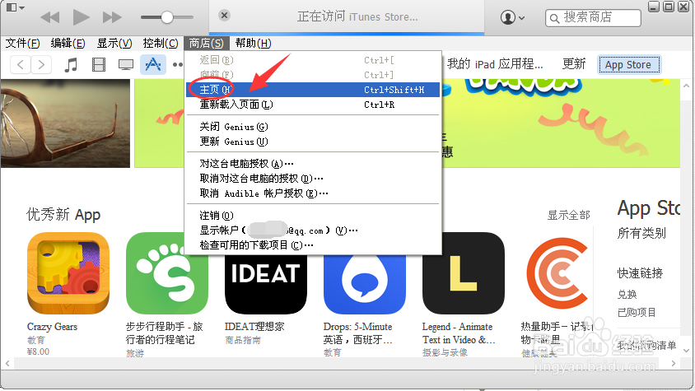Open the 帮助(H) menu
Viewport: 695px width, 391px height.
coord(253,43)
